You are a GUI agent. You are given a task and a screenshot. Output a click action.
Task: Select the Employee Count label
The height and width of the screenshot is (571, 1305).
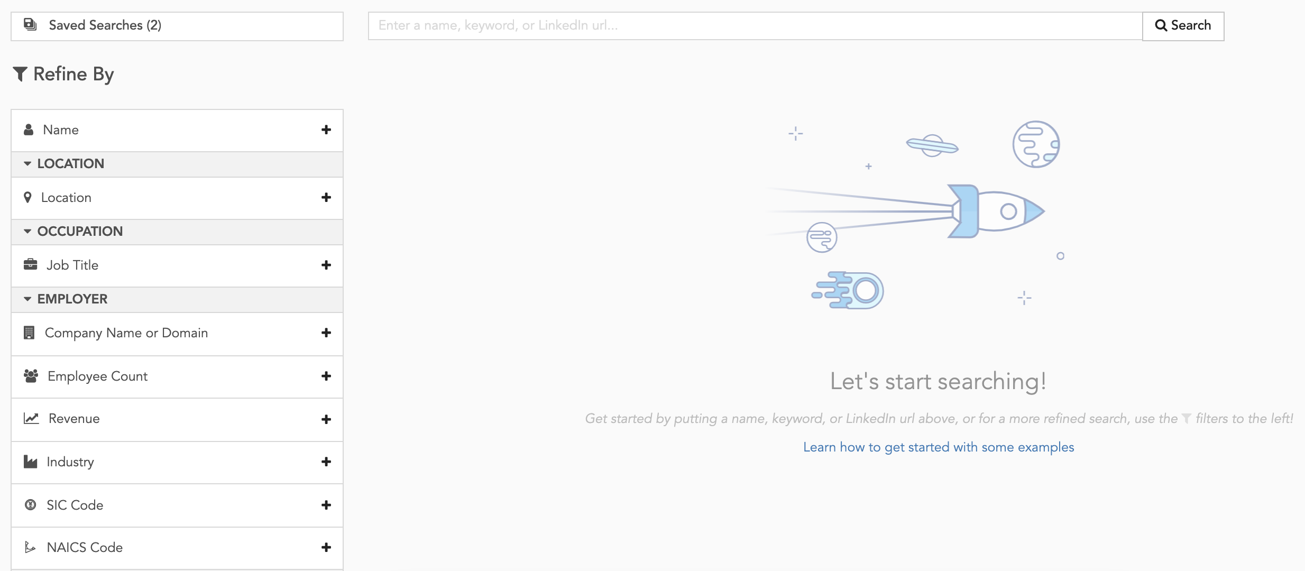[x=97, y=376]
